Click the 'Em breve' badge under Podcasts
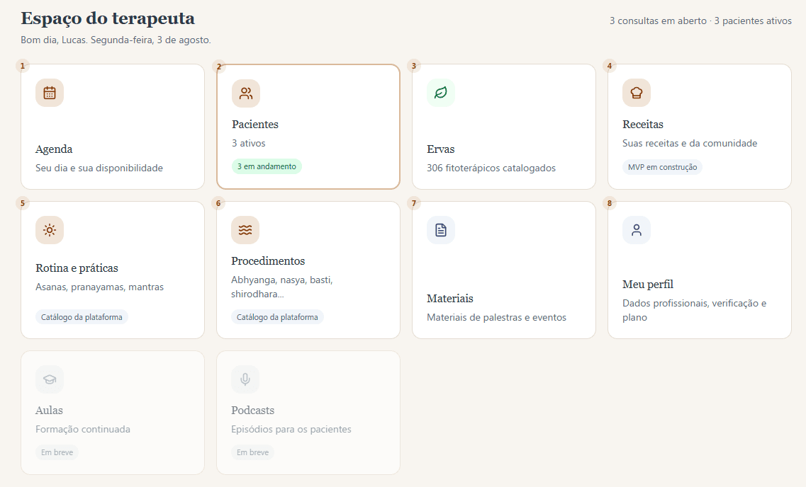This screenshot has width=806, height=487. click(x=252, y=452)
